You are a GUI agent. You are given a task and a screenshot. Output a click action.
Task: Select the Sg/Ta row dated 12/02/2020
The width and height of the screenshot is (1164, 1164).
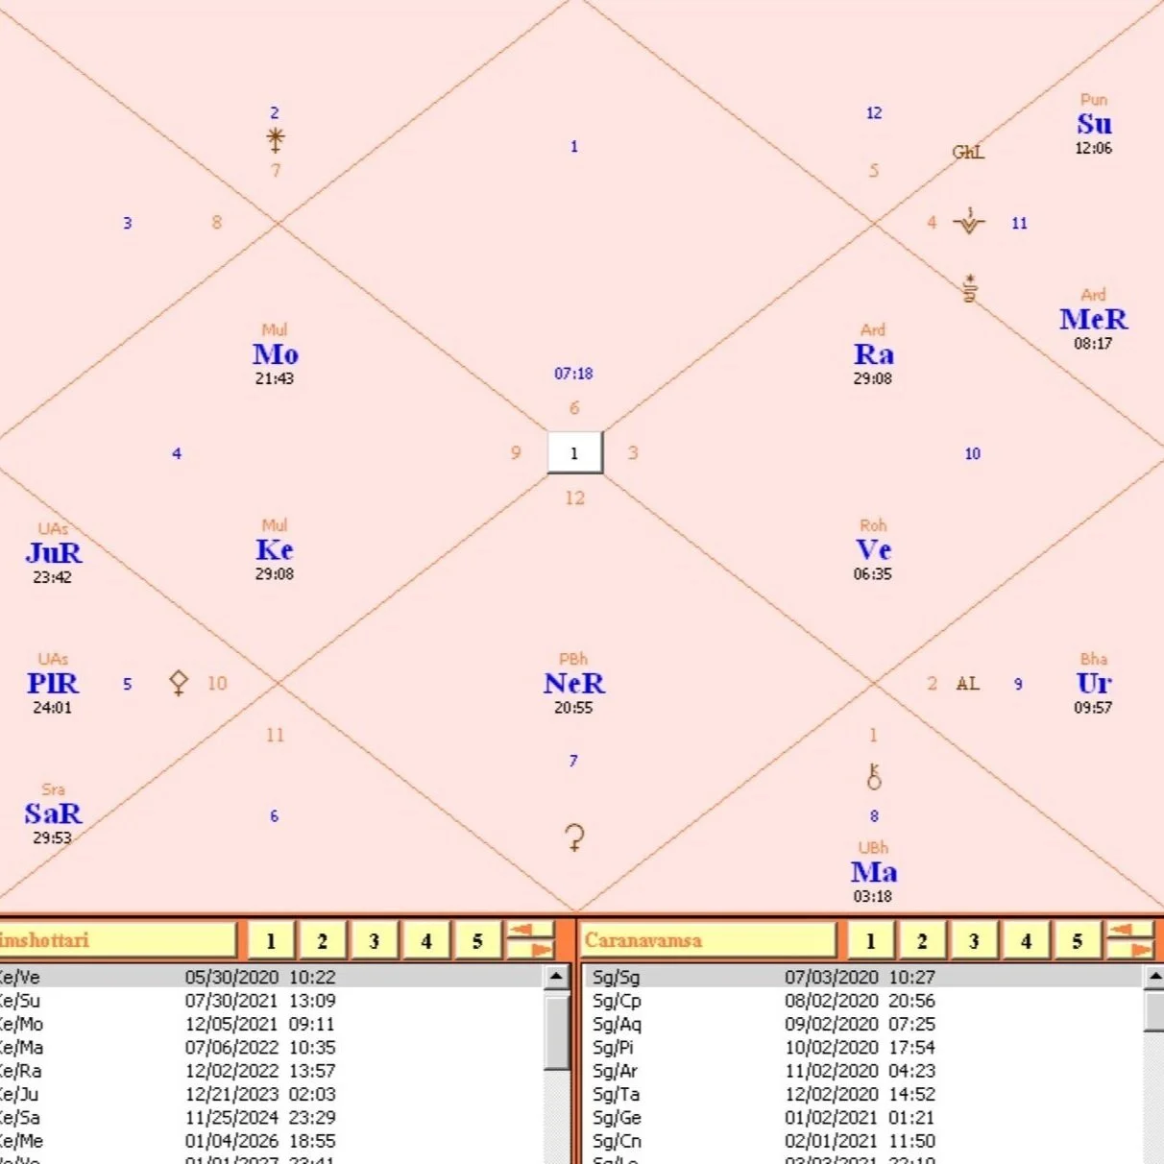pos(863,1094)
